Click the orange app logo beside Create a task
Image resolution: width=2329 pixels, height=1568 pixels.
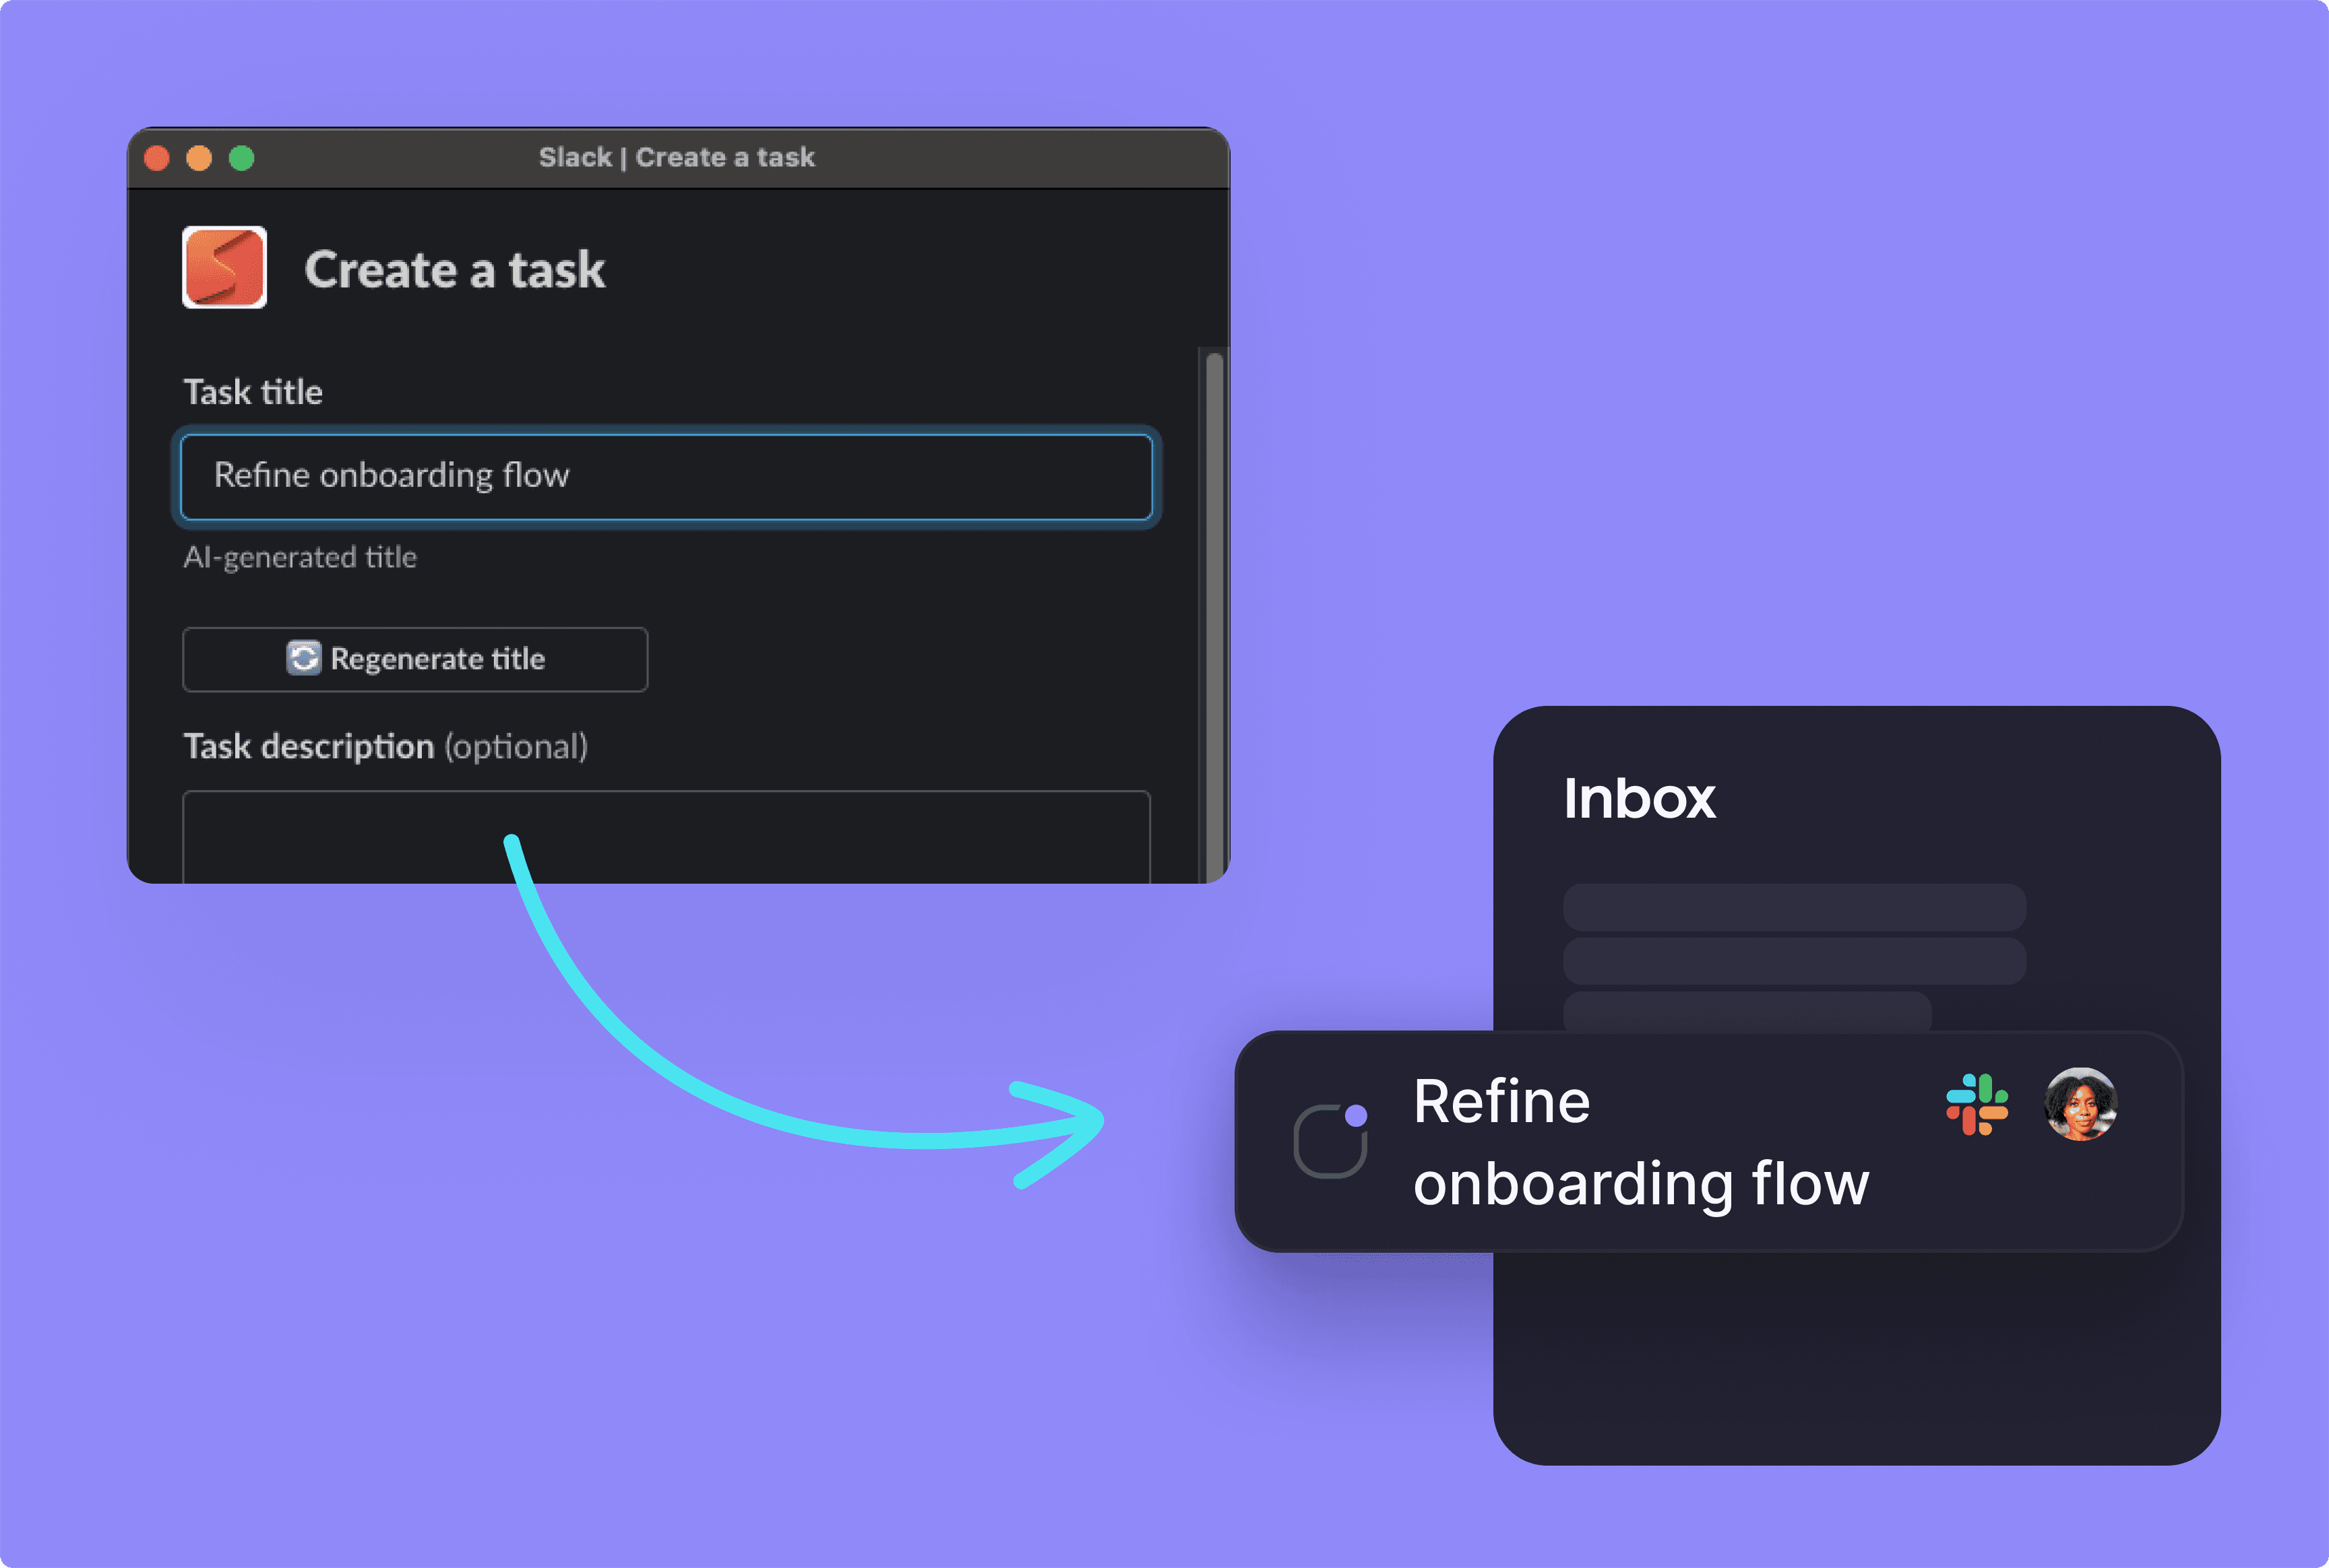click(224, 267)
